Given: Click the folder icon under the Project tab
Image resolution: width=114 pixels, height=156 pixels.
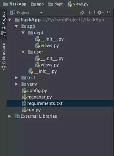Looking at the screenshot, I should tap(3, 33).
